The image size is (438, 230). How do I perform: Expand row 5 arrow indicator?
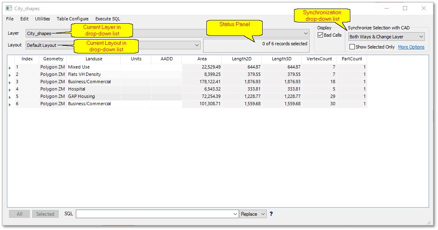coord(10,97)
